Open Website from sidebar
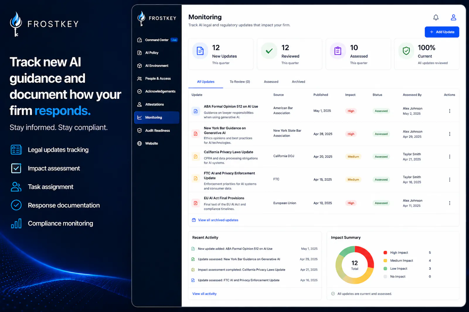This screenshot has height=312, width=469. (152, 143)
